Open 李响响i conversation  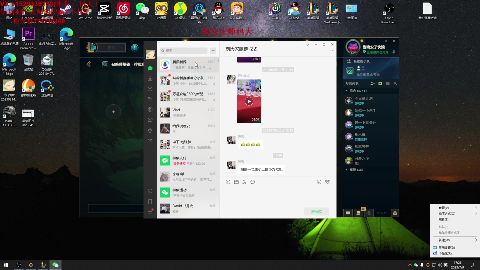click(x=188, y=177)
